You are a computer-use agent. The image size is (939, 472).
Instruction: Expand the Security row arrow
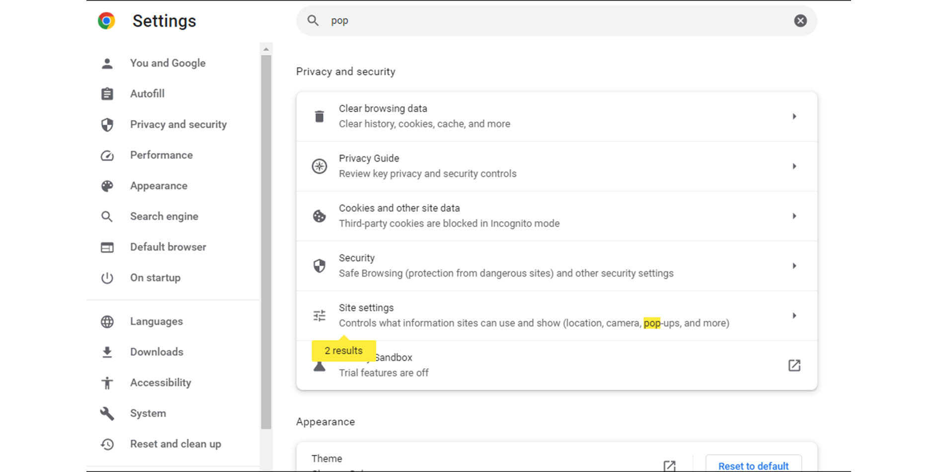[794, 266]
